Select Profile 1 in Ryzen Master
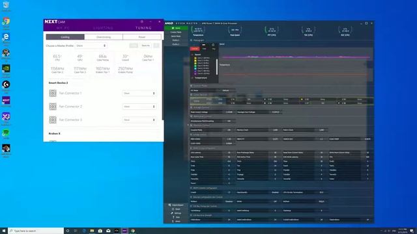The height and width of the screenshot is (234, 417). pos(176,40)
